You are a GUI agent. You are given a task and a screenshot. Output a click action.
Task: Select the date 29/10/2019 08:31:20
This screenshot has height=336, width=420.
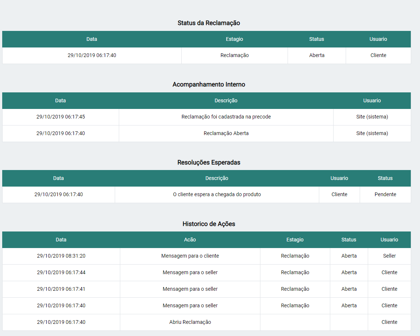[61, 256]
